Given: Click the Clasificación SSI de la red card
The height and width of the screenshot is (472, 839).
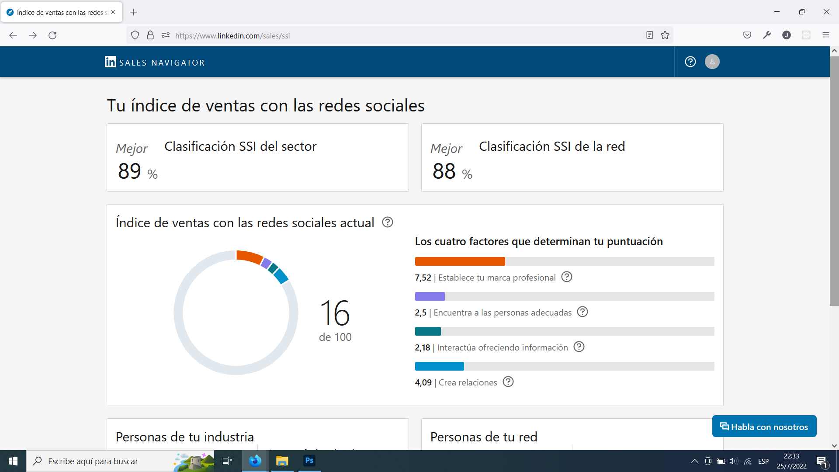Looking at the screenshot, I should pos(572,157).
